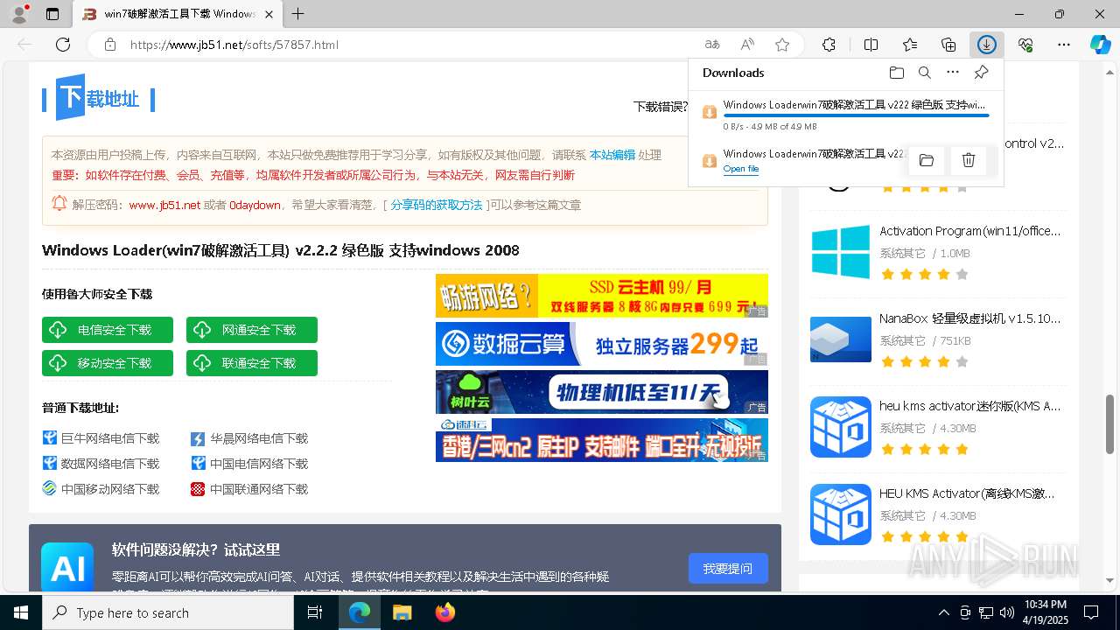Click the 数掘云算 独立服务器 ad banner
The height and width of the screenshot is (630, 1120).
coord(602,344)
